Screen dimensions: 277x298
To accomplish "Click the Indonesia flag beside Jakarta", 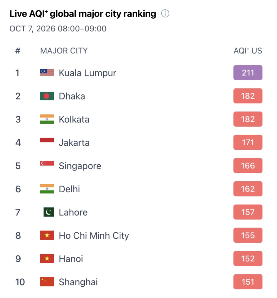I will tap(47, 140).
